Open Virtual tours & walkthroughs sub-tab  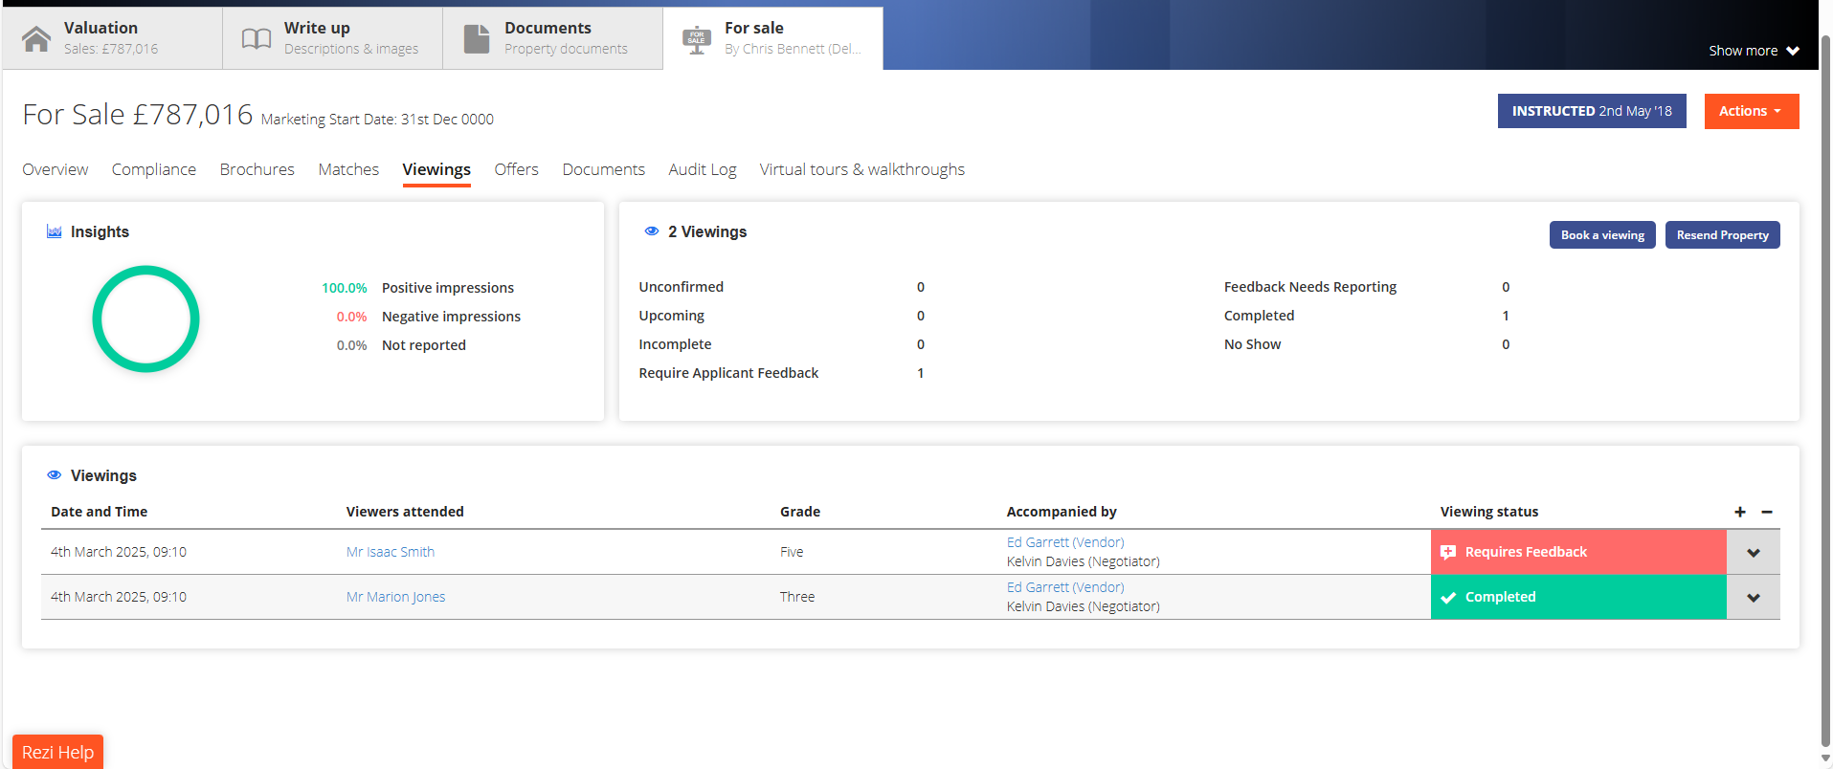pos(862,169)
